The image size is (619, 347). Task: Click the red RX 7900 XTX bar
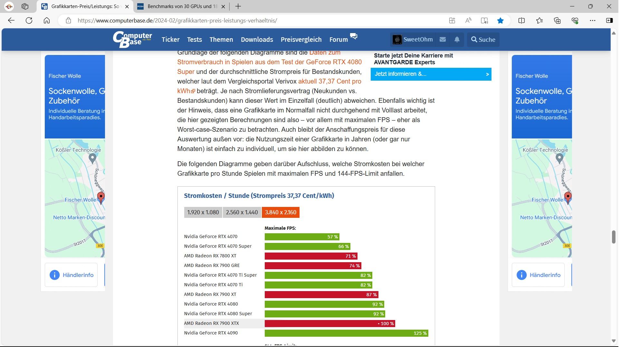(x=329, y=324)
